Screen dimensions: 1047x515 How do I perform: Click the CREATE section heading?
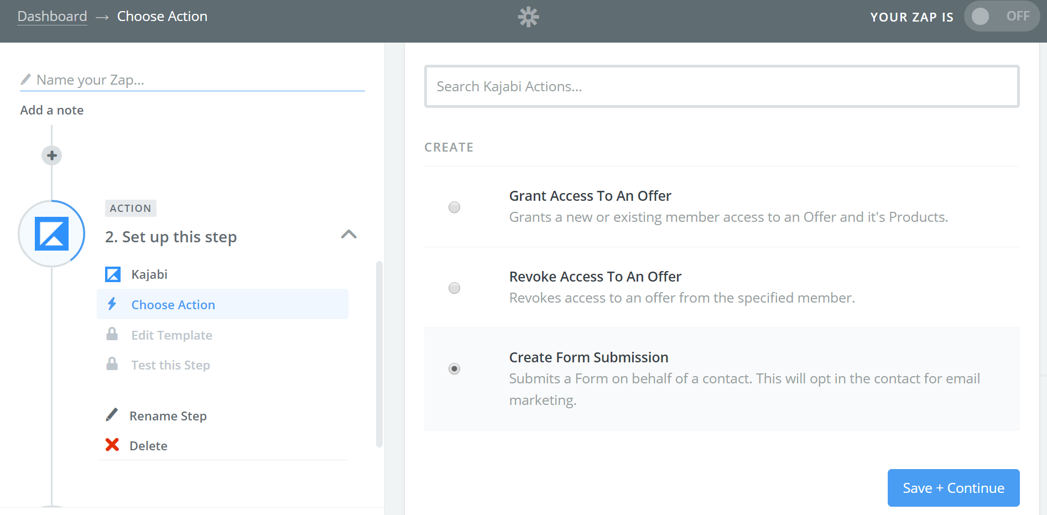point(449,147)
